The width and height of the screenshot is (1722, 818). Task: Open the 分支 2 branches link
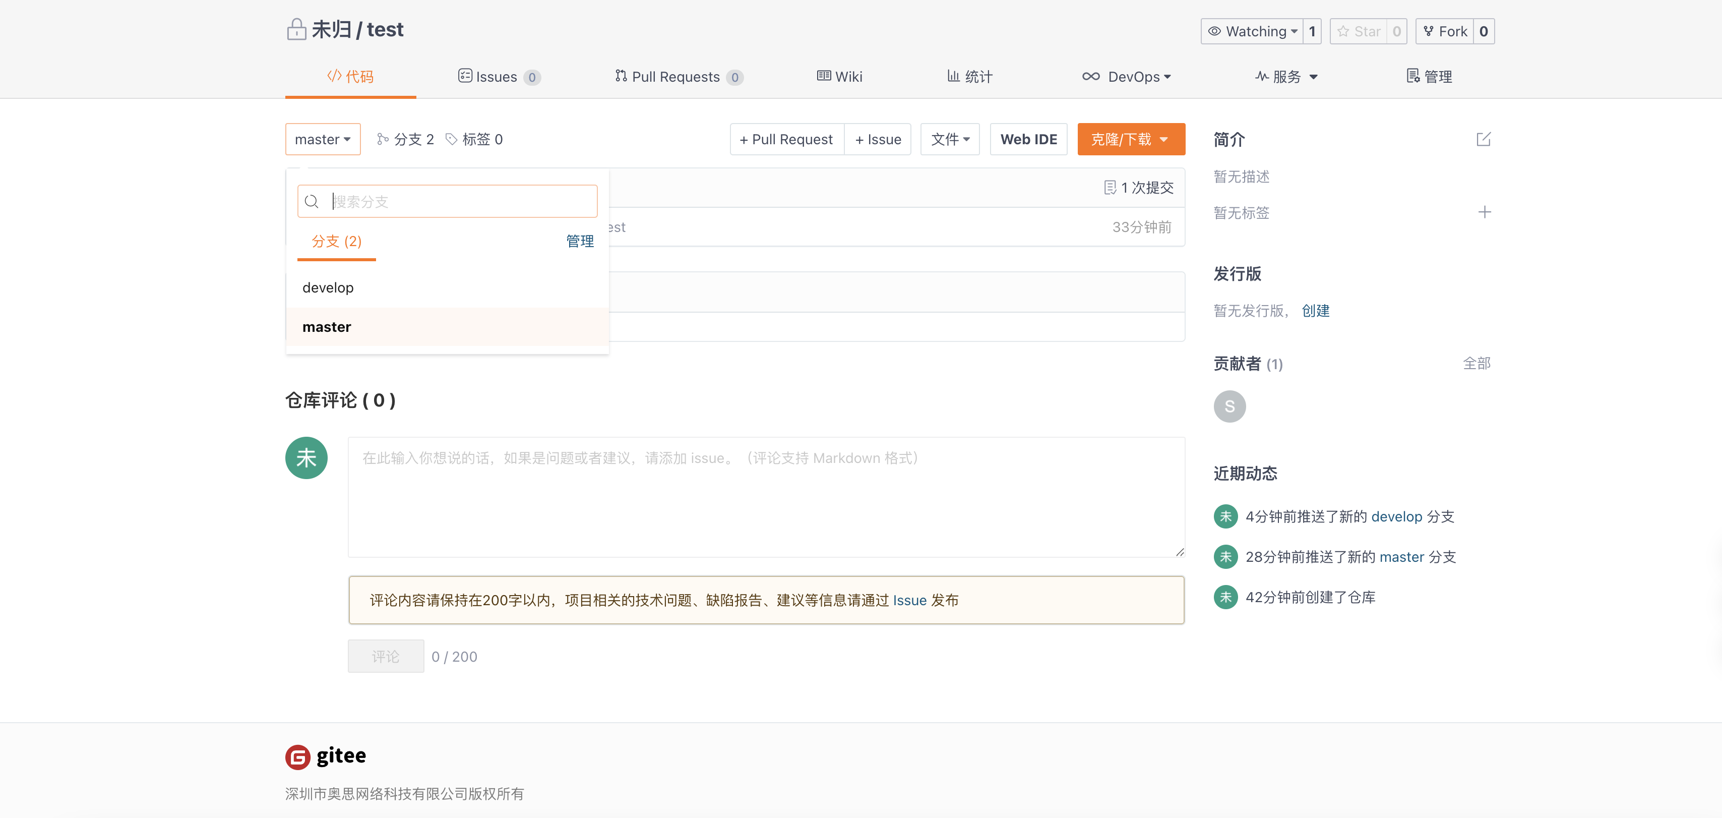point(405,139)
